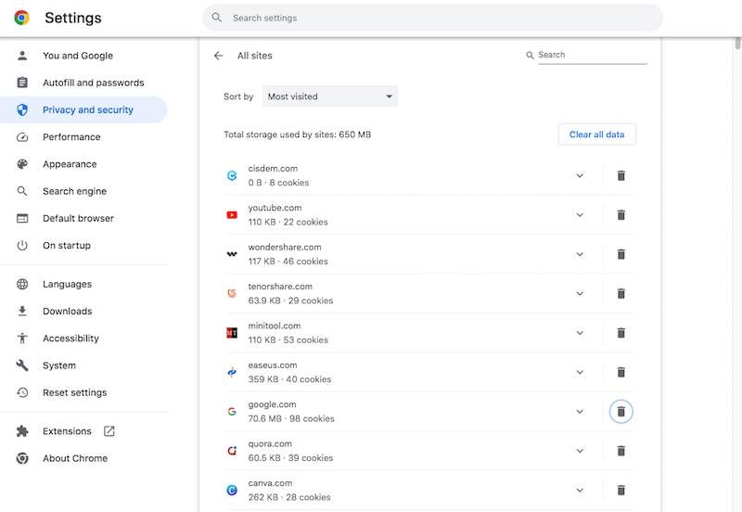Select Privacy and security section

[x=83, y=109]
